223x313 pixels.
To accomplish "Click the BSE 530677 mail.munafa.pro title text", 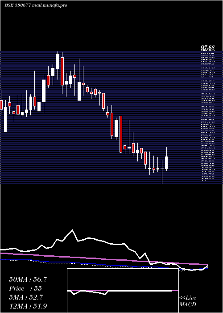I will (x=36, y=5).
